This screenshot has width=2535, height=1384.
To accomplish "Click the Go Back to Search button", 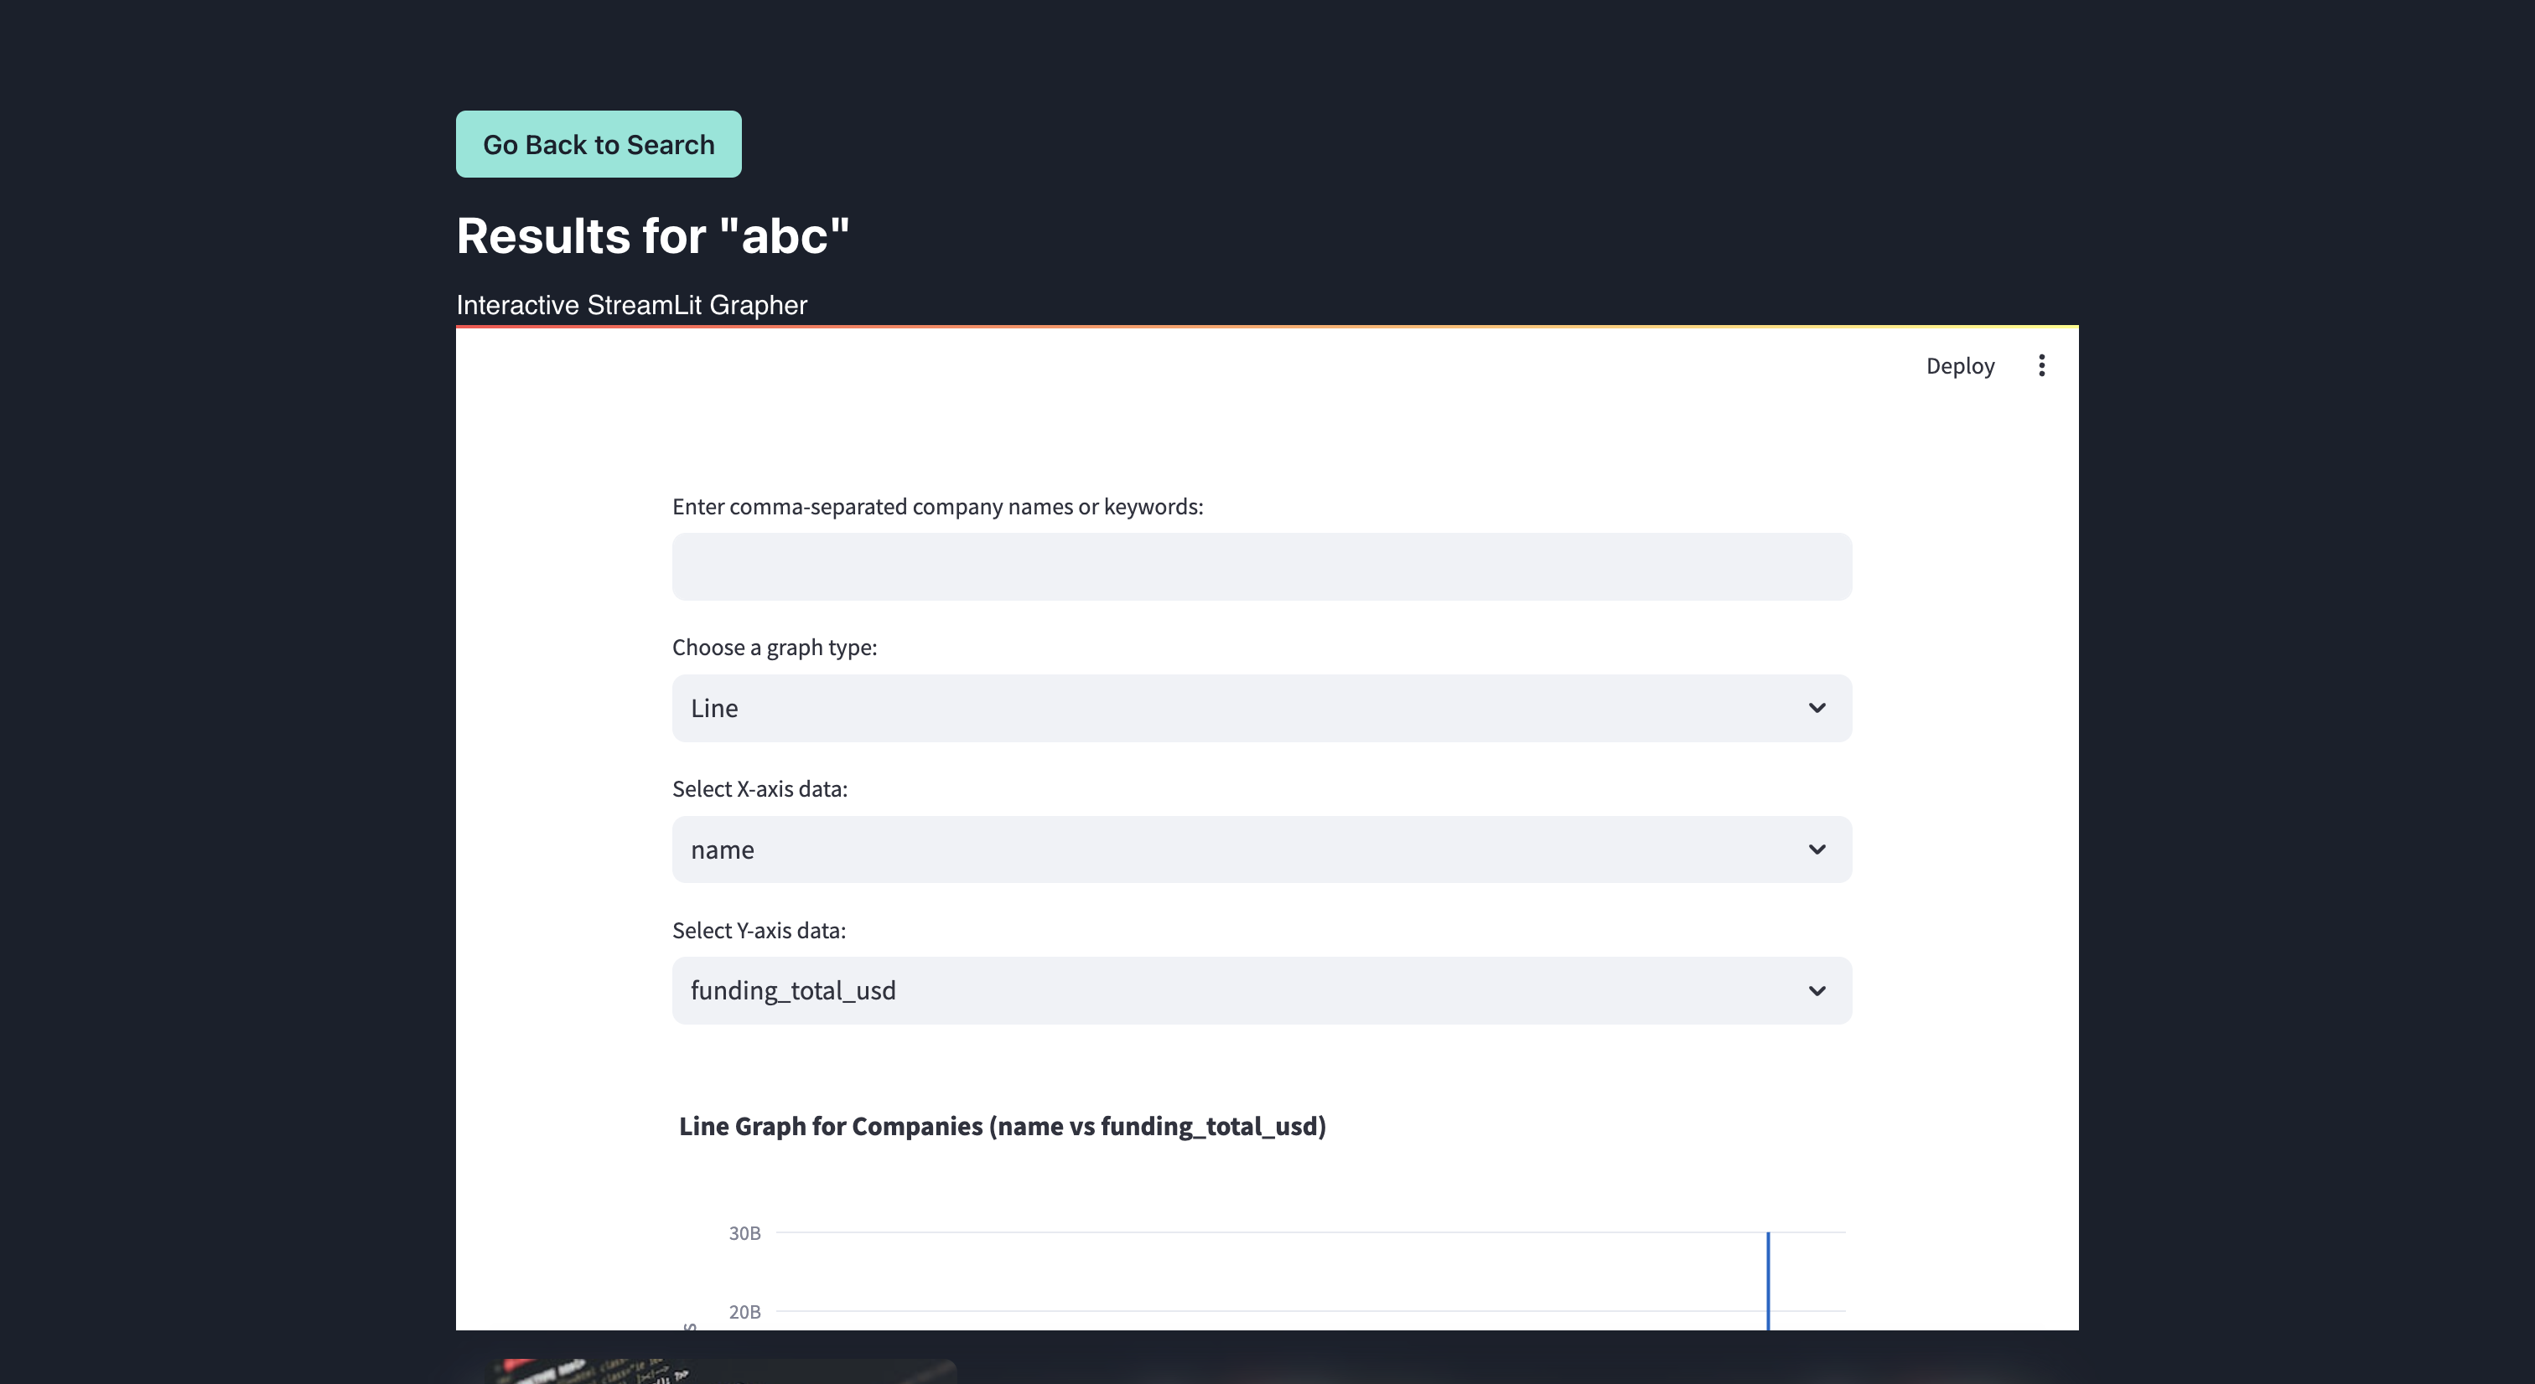I will tap(599, 145).
